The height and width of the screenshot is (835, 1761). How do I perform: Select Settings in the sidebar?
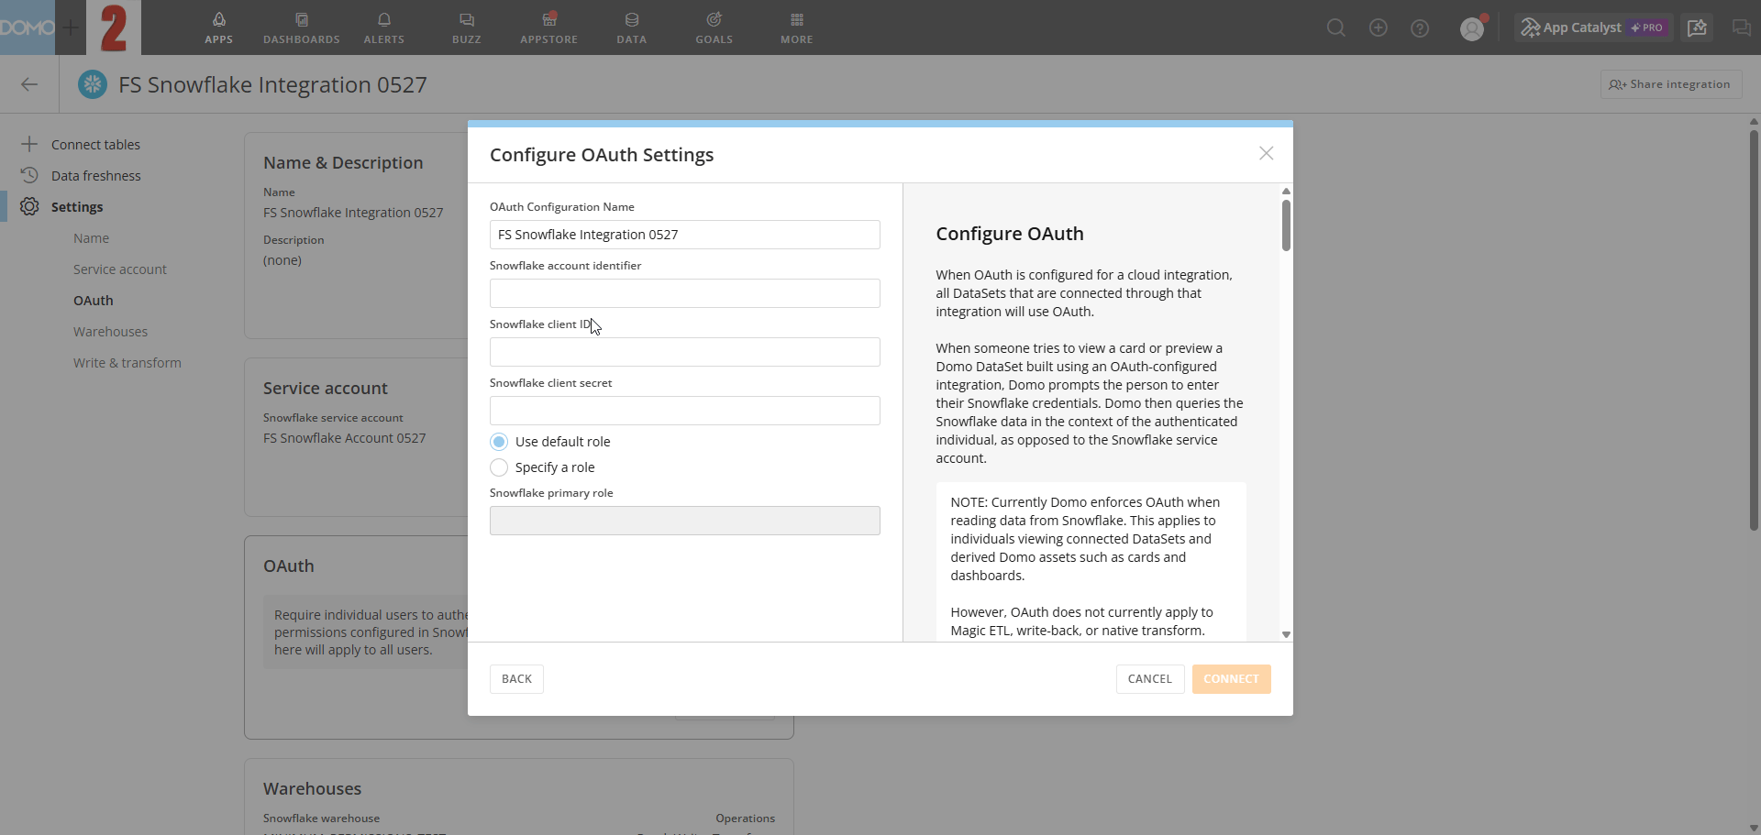(77, 207)
